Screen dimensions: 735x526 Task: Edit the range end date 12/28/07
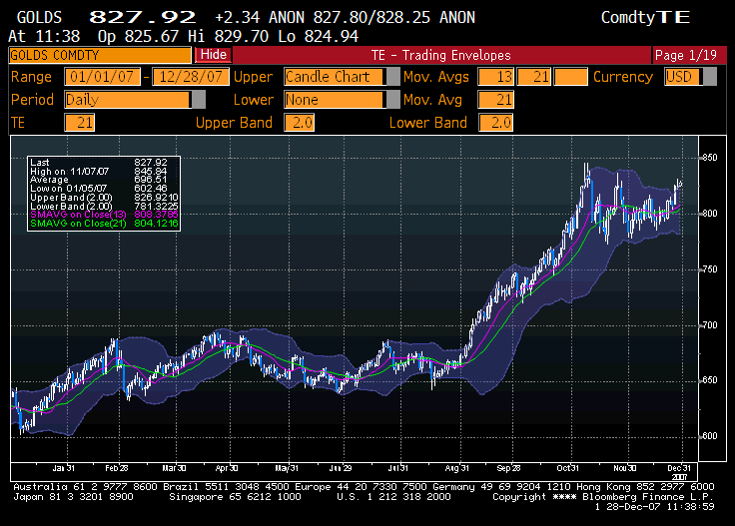pyautogui.click(x=190, y=77)
